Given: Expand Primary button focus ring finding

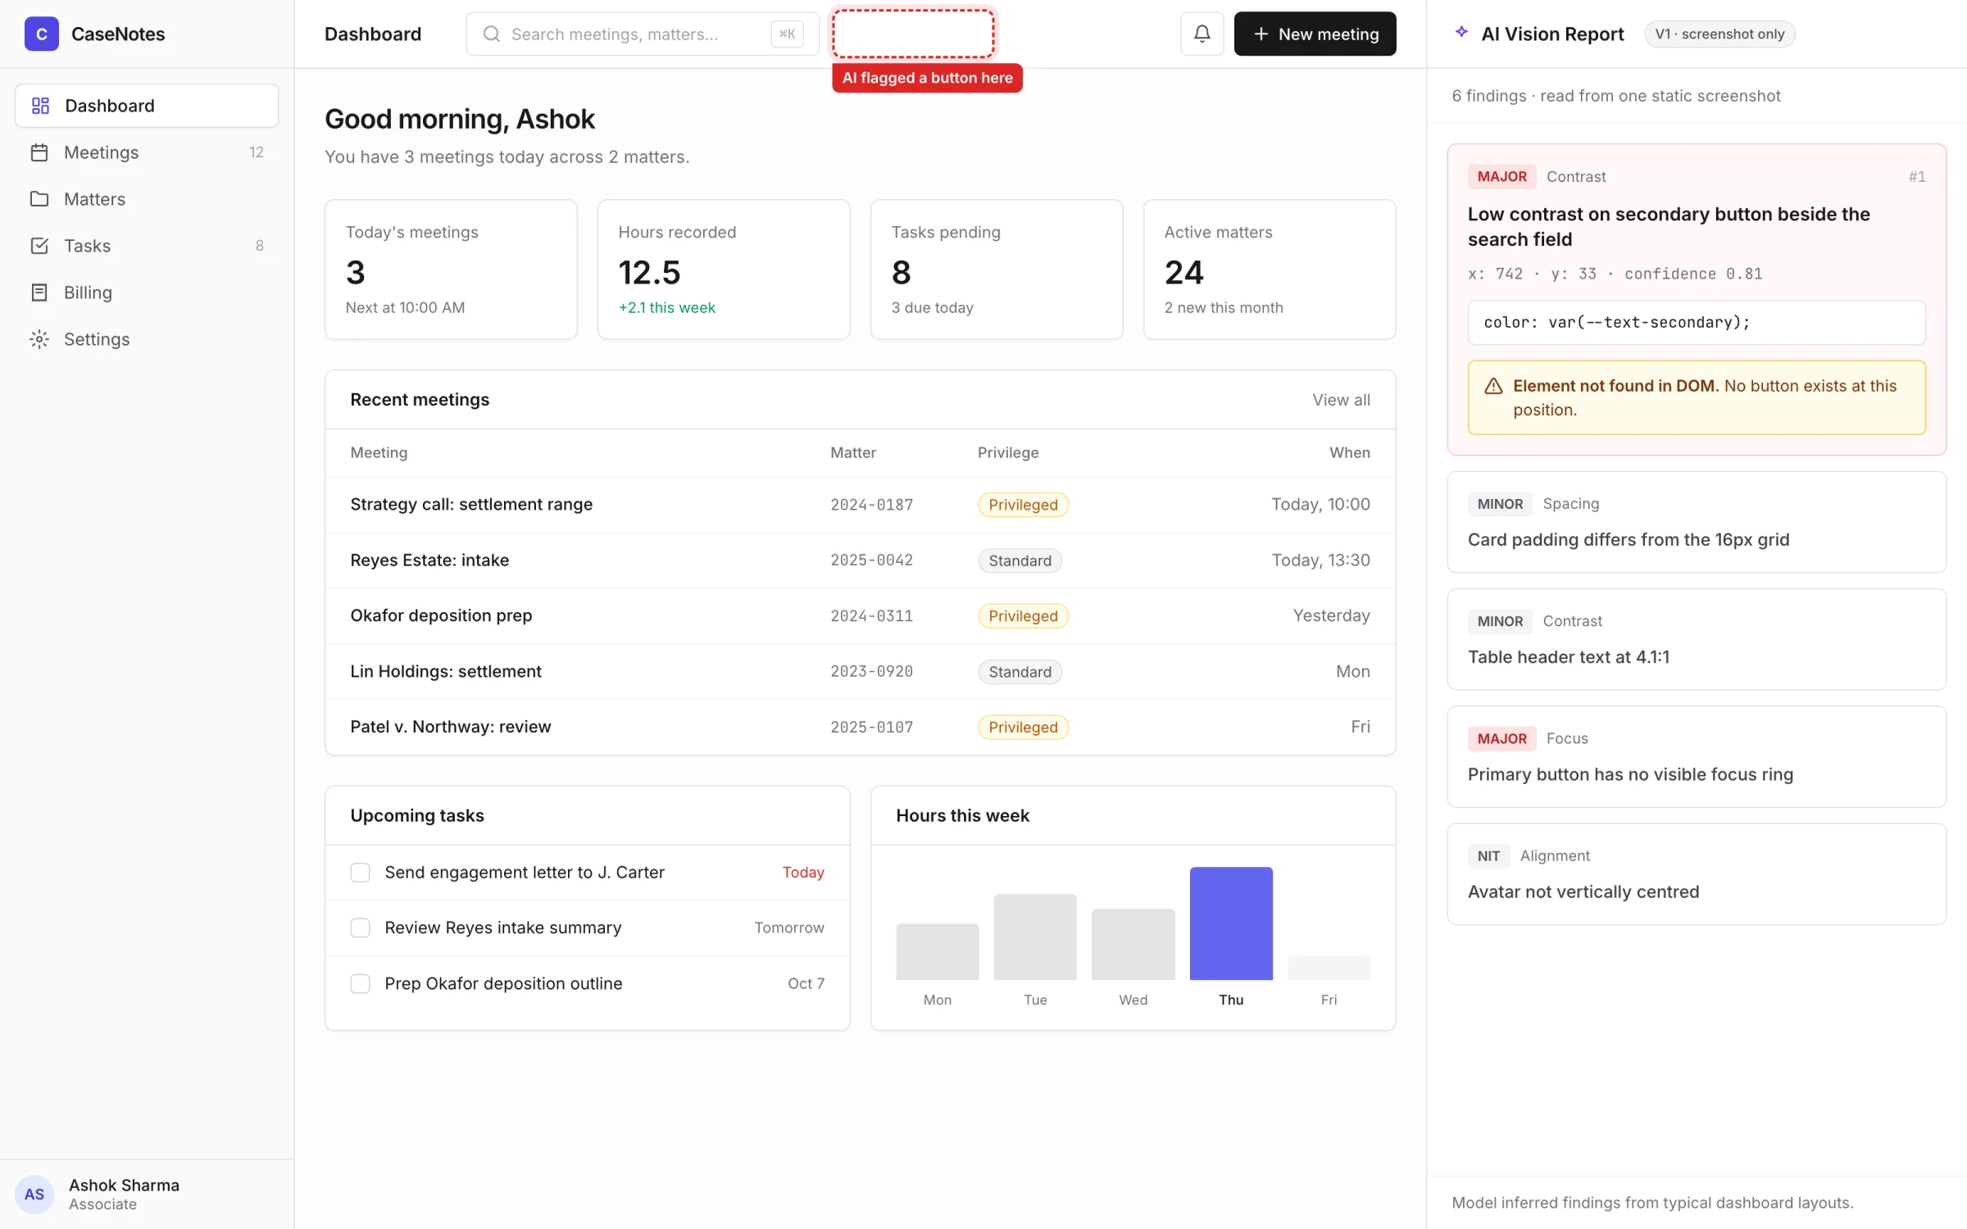Looking at the screenshot, I should click(x=1697, y=756).
